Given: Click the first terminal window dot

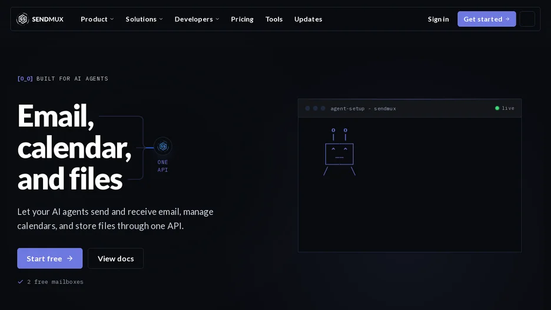Looking at the screenshot, I should pyautogui.click(x=307, y=108).
